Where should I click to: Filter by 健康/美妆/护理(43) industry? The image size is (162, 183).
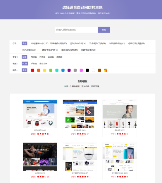pyautogui.click(x=50, y=50)
